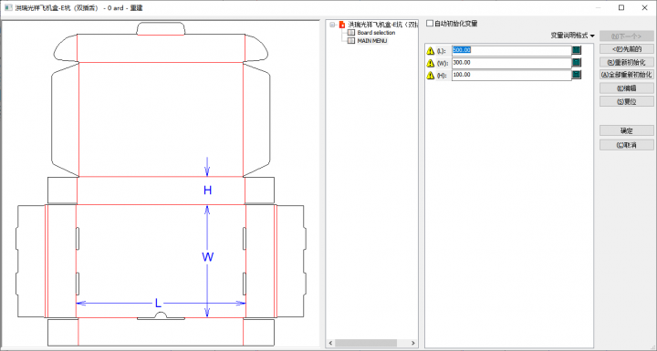Enable the 自动初始化变量 checkbox
Viewport: 657px width, 351px height.
click(x=430, y=24)
